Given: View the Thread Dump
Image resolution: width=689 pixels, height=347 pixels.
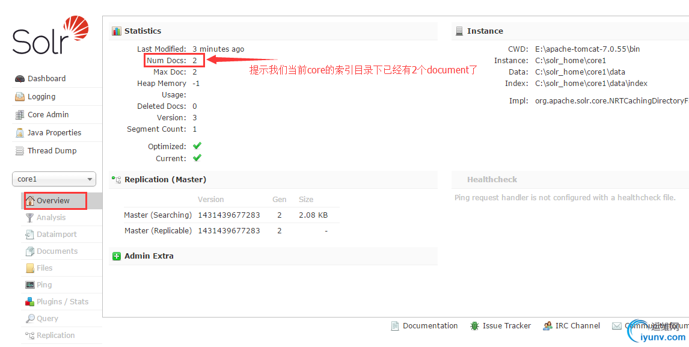Looking at the screenshot, I should 52,151.
